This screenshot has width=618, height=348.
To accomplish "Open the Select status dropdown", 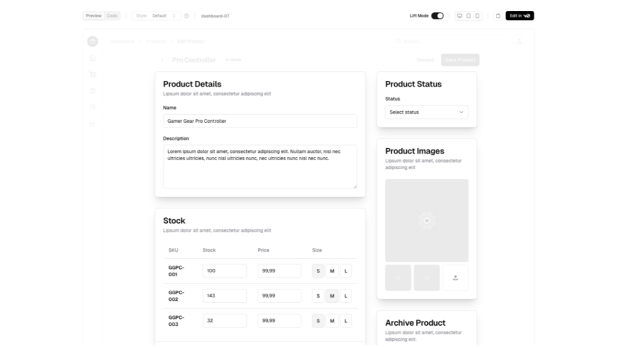I will (x=427, y=112).
